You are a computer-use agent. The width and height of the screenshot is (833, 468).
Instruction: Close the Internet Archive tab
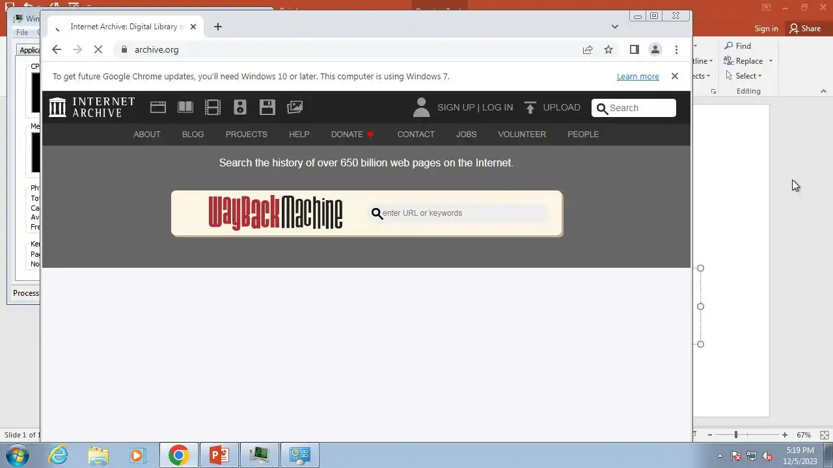pyautogui.click(x=193, y=27)
